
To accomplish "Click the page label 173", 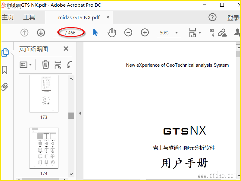I will pyautogui.click(x=44, y=117).
